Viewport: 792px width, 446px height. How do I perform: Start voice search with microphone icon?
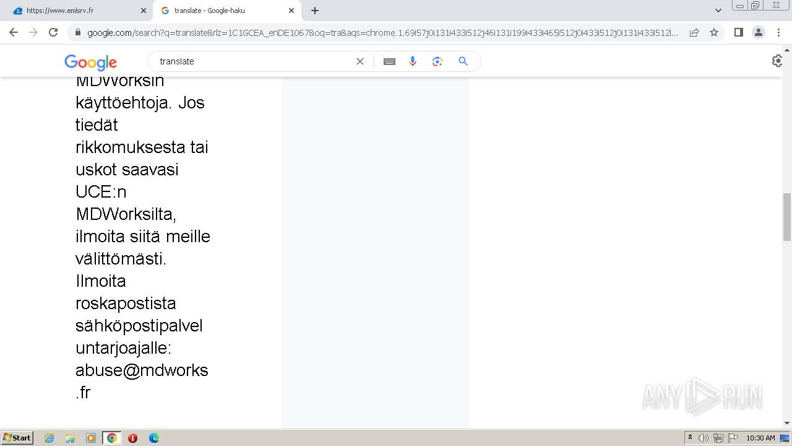coord(413,61)
